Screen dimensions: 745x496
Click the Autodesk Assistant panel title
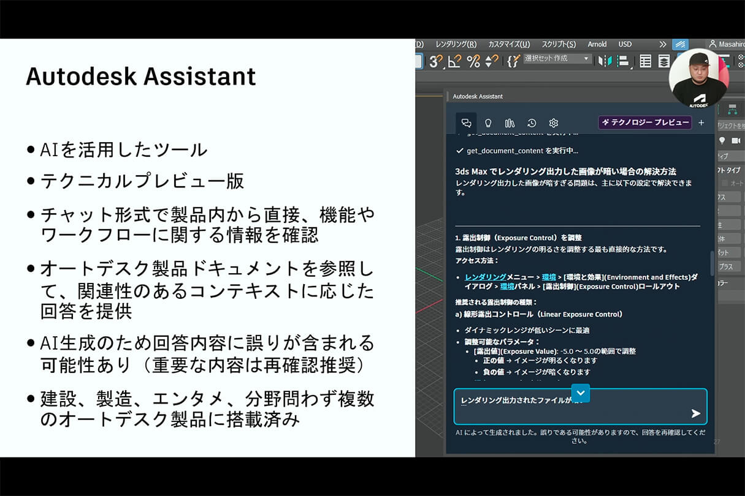(x=478, y=96)
